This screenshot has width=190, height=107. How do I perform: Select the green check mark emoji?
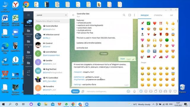click(148, 23)
